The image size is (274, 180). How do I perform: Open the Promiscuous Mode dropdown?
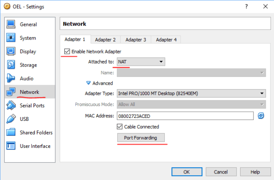coord(191,104)
